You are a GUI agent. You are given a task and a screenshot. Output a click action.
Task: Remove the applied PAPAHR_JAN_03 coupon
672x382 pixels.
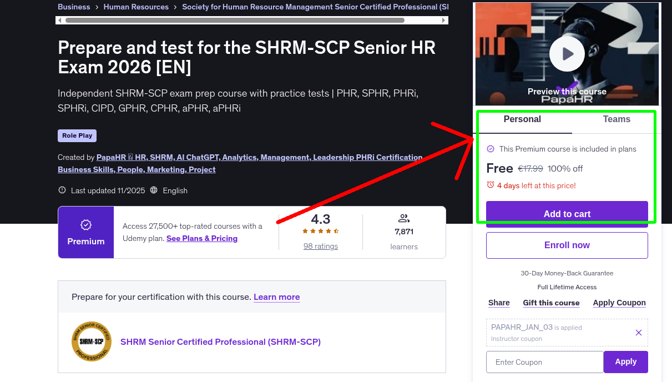click(x=638, y=333)
